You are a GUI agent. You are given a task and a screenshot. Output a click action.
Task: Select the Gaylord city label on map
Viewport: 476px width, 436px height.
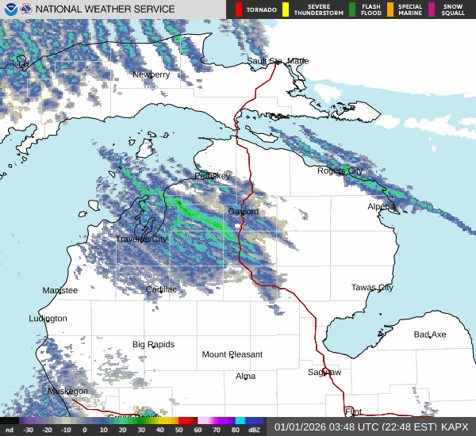243,212
